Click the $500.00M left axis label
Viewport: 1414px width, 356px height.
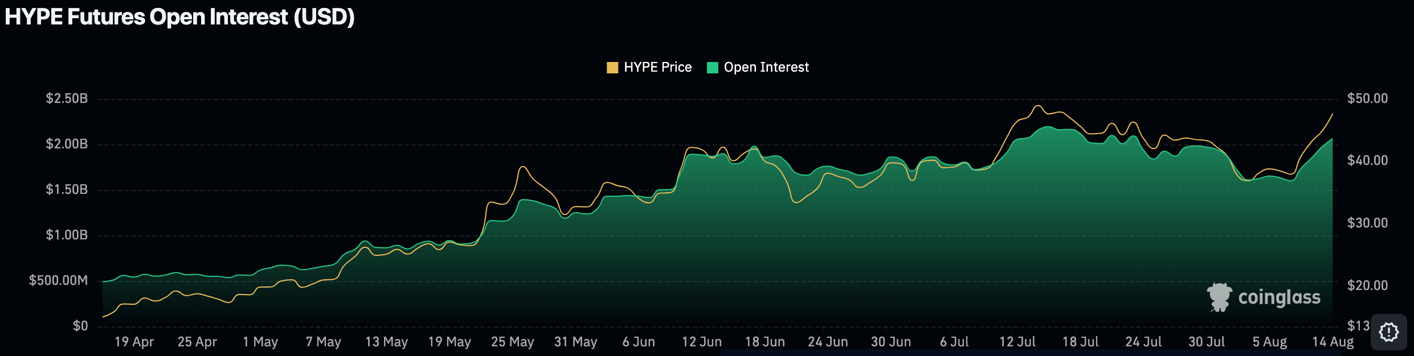(x=59, y=280)
